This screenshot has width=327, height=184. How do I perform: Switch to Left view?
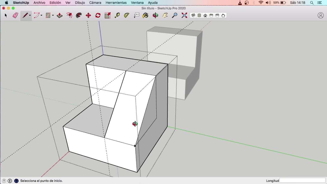pyautogui.click(x=223, y=16)
